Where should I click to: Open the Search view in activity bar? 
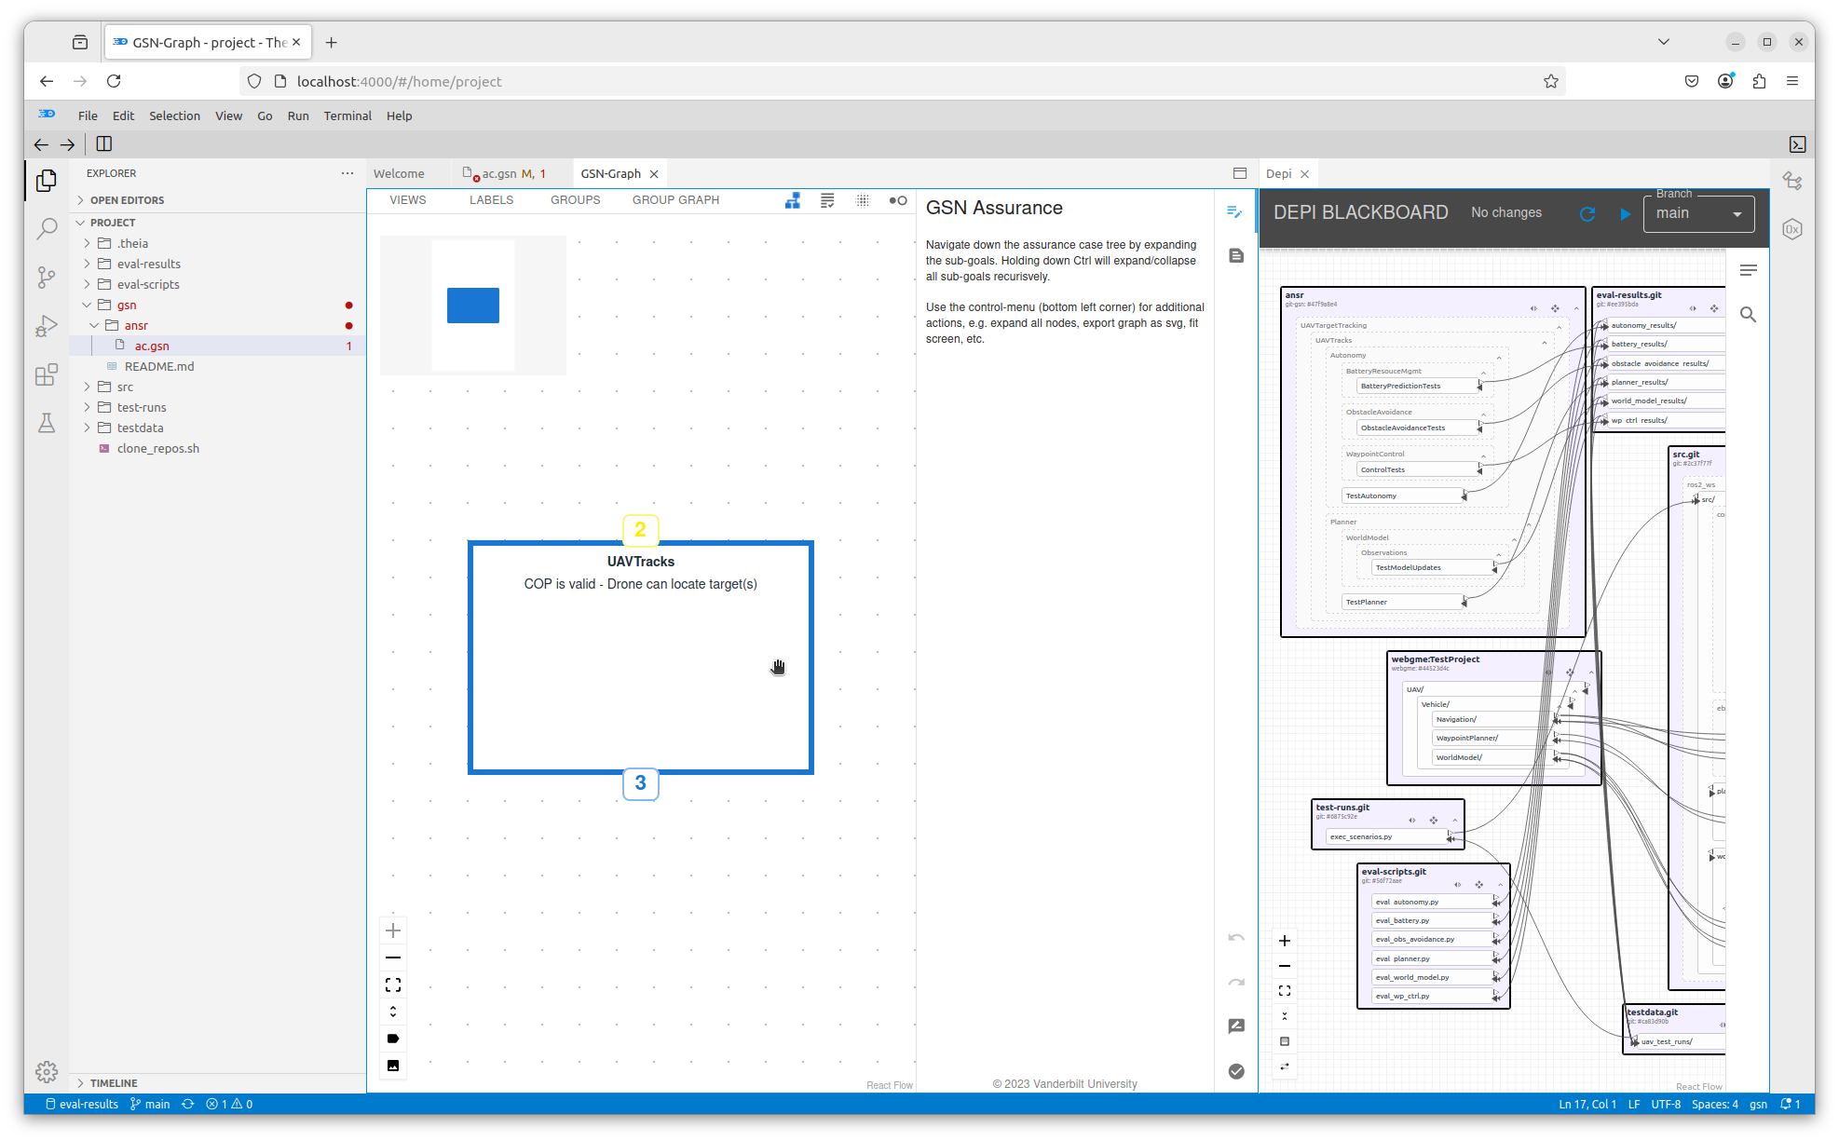pyautogui.click(x=46, y=229)
